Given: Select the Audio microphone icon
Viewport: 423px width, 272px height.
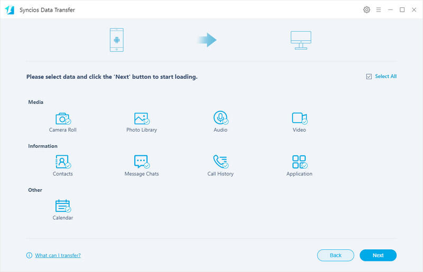Looking at the screenshot, I should 220,118.
